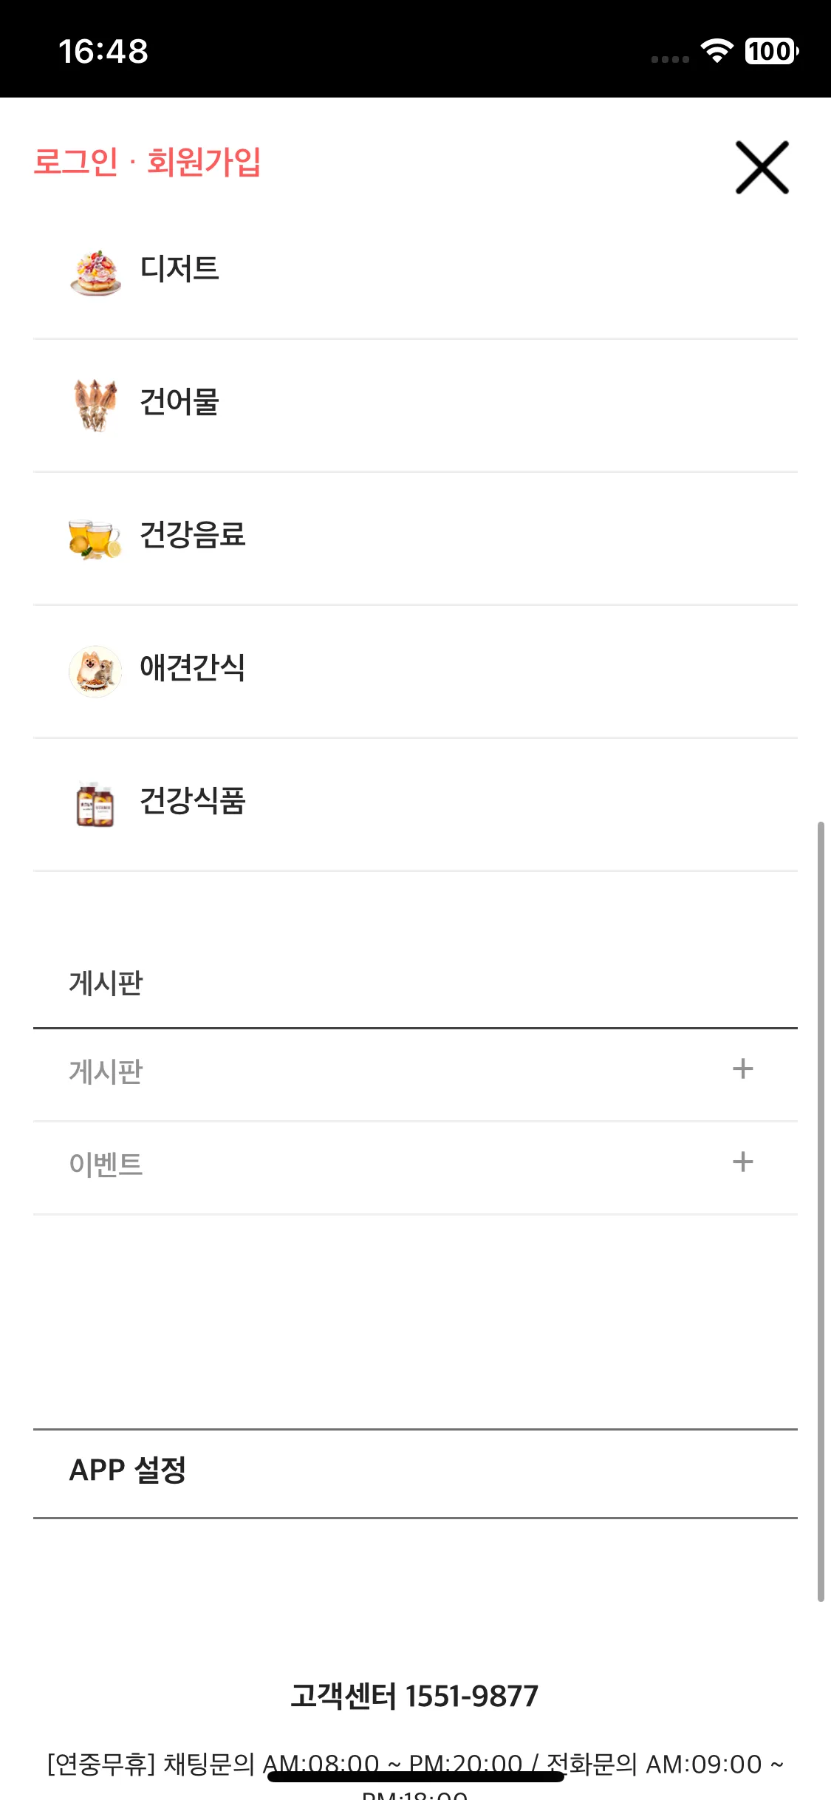Tap the health drink tea icon
The height and width of the screenshot is (1800, 831).
(95, 539)
